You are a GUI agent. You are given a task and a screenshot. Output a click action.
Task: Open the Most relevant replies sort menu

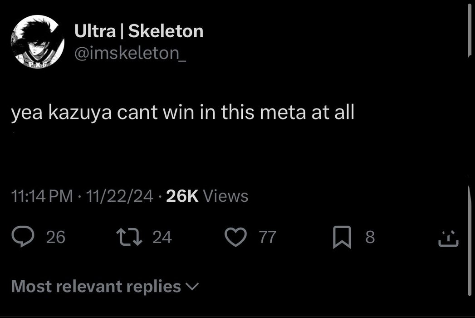[96, 286]
